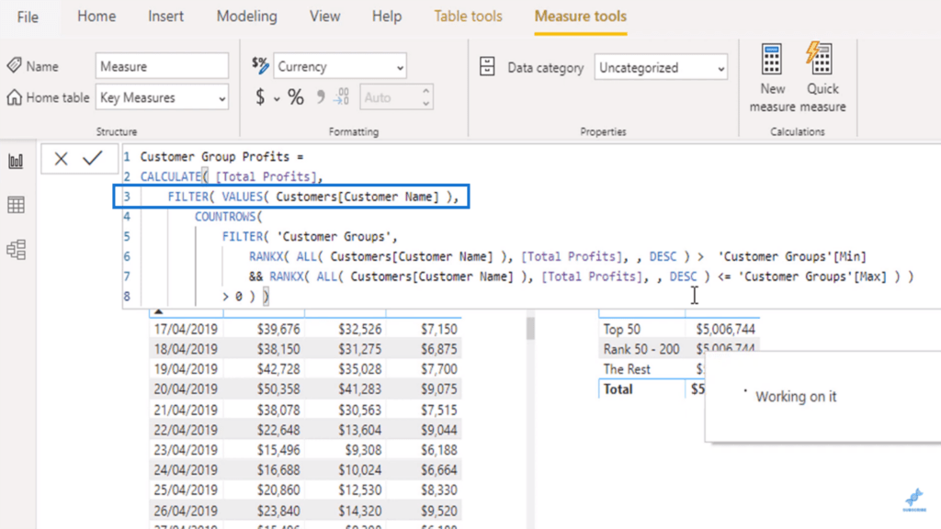This screenshot has height=529, width=941.
Task: Switch to Model view
Action: click(17, 250)
